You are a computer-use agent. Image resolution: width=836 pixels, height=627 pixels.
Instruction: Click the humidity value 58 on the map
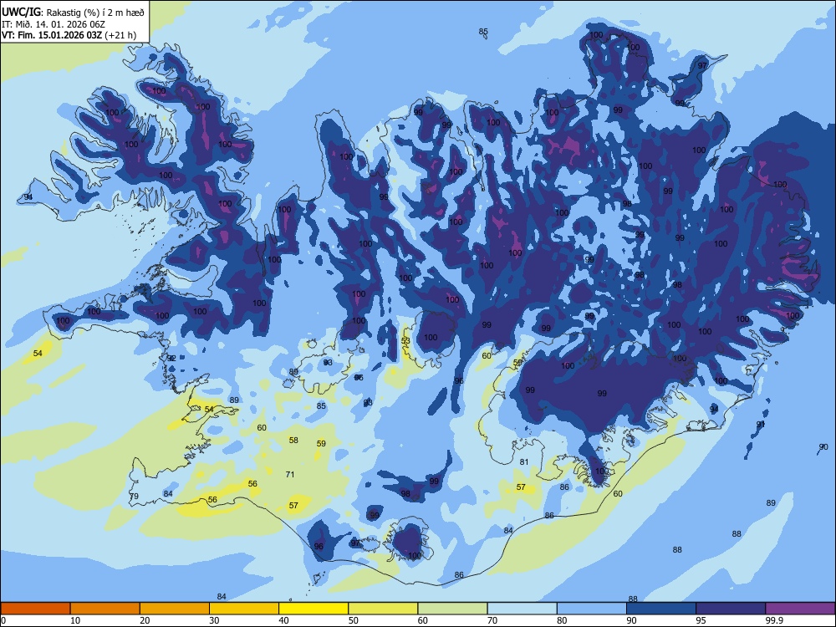[293, 441]
